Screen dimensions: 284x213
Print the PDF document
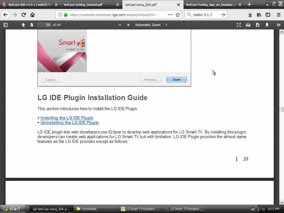tap(248, 25)
